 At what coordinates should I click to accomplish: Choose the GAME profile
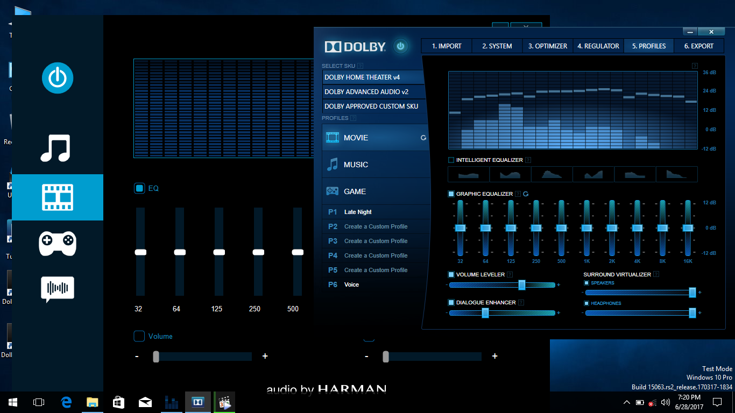376,191
